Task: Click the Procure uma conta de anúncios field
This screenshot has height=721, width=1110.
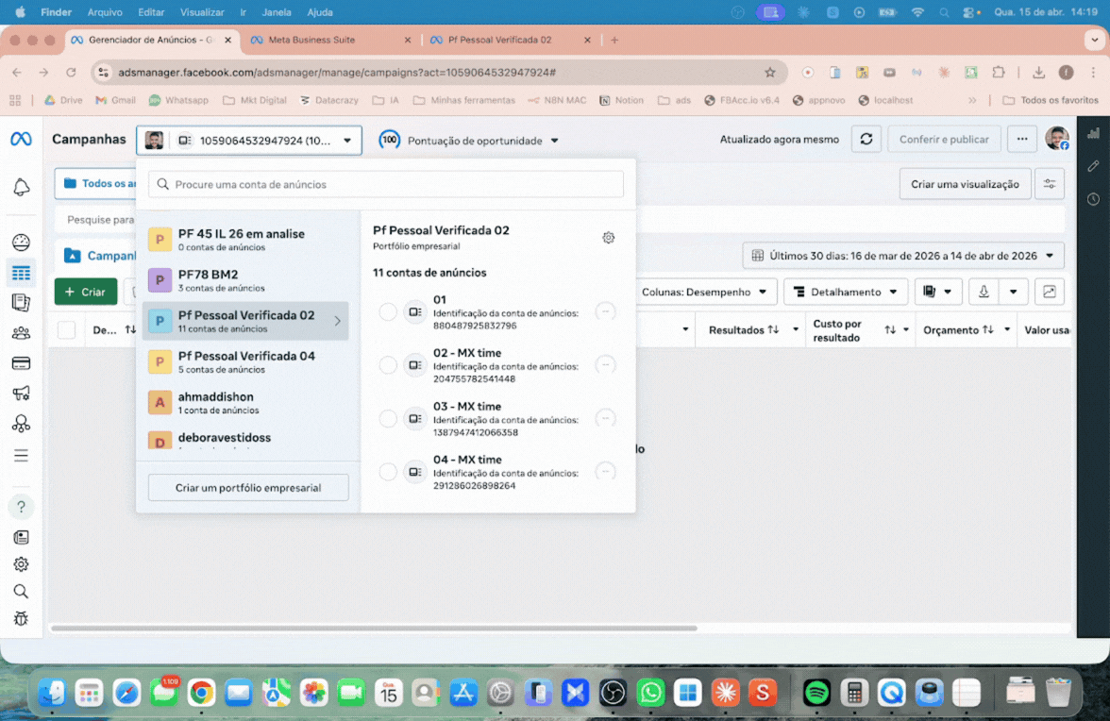Action: pyautogui.click(x=386, y=184)
